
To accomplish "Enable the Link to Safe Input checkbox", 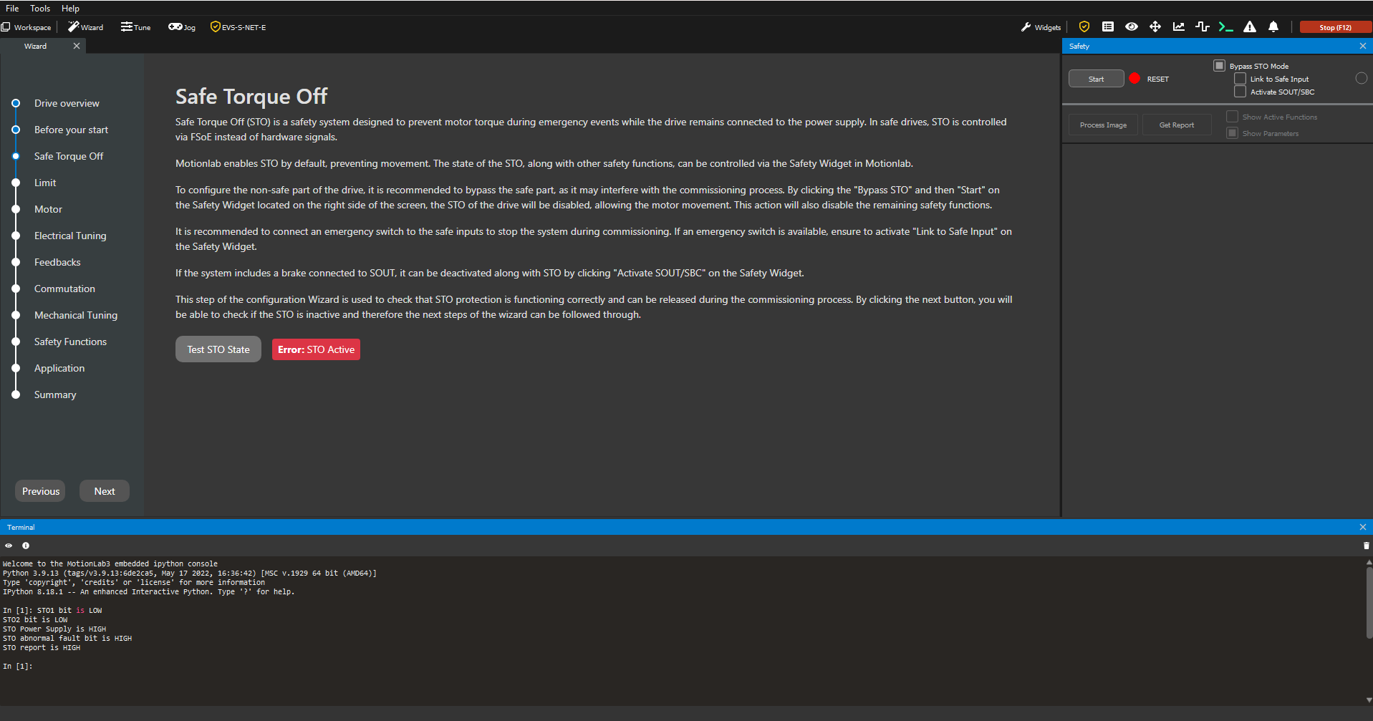I will [x=1240, y=79].
